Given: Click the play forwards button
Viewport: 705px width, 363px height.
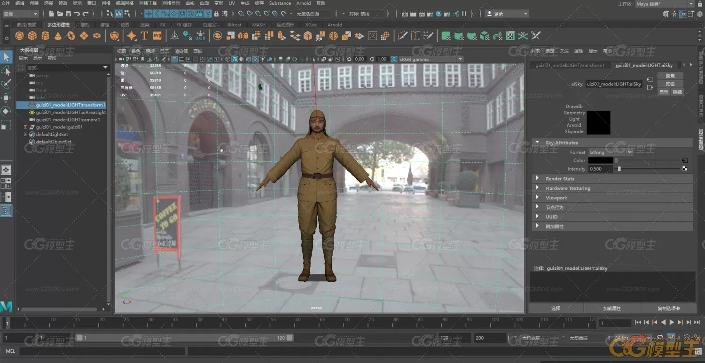Looking at the screenshot, I should coord(672,322).
